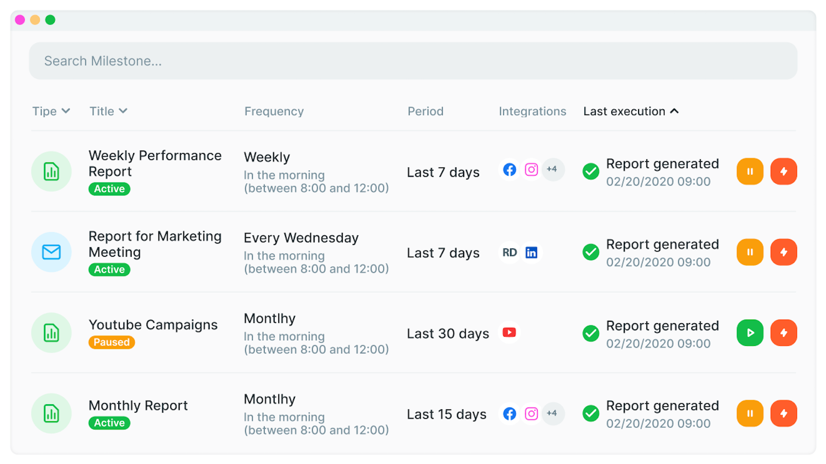The image size is (826, 464).
Task: Click LinkedIn integration icon for Marketing Meeting
Action: pos(531,253)
